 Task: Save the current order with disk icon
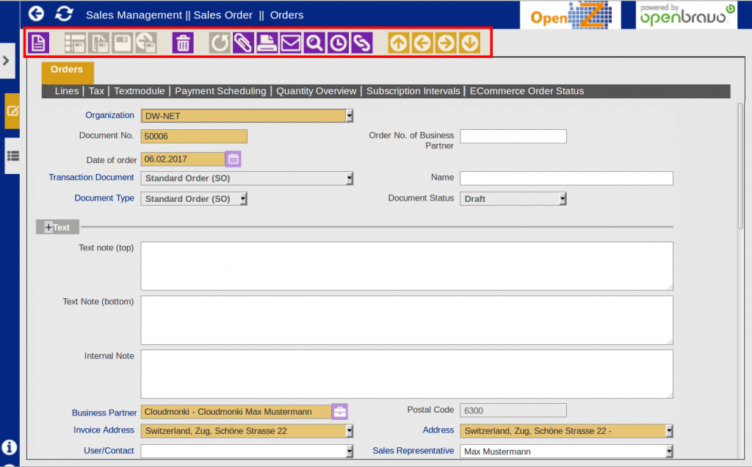pyautogui.click(x=123, y=43)
